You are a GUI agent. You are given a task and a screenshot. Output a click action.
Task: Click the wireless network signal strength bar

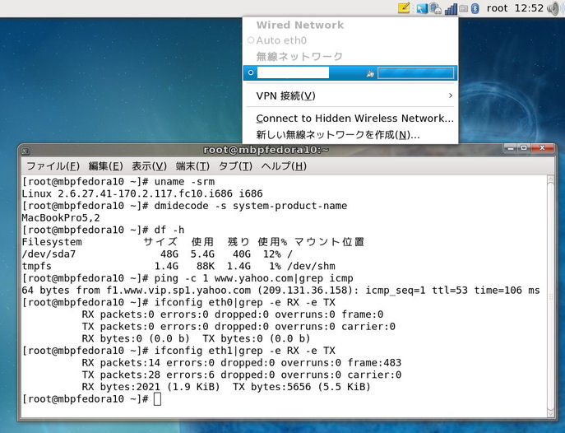(x=415, y=73)
